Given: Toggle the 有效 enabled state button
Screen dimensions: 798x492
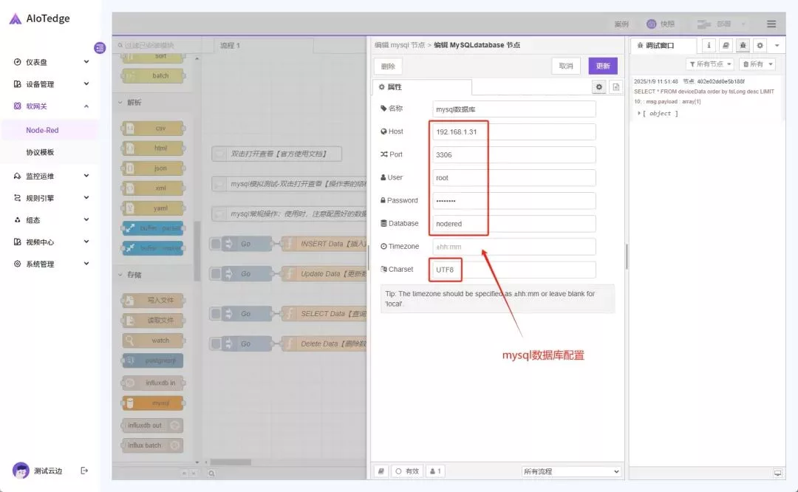Looking at the screenshot, I should pyautogui.click(x=407, y=471).
